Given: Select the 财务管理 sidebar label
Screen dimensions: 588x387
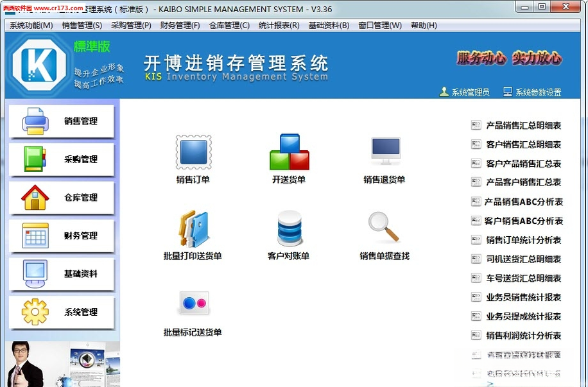Looking at the screenshot, I should (81, 236).
